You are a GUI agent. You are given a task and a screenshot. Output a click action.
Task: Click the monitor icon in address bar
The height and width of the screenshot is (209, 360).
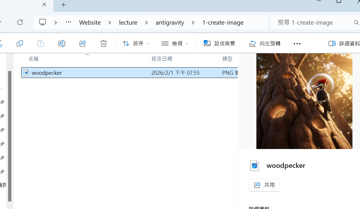43,22
